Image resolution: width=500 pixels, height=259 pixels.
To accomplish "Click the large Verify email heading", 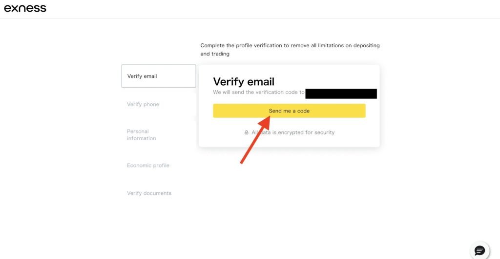I will click(244, 82).
